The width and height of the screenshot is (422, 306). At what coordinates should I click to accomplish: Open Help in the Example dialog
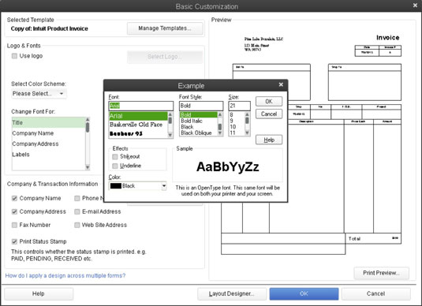[x=269, y=140]
